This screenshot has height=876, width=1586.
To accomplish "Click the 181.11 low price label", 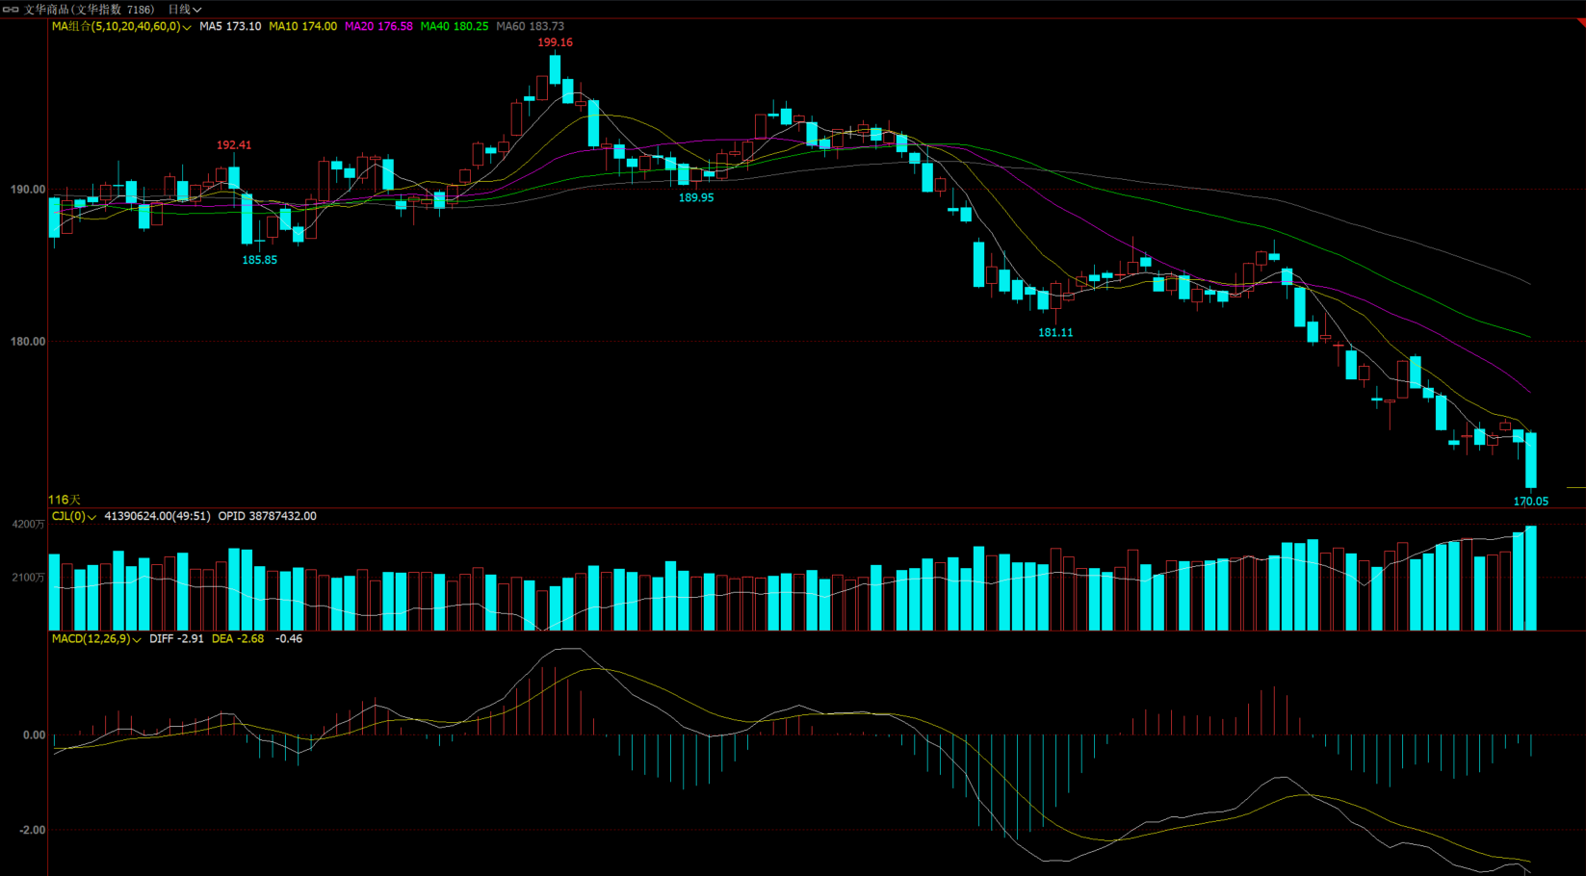I will [x=1054, y=332].
